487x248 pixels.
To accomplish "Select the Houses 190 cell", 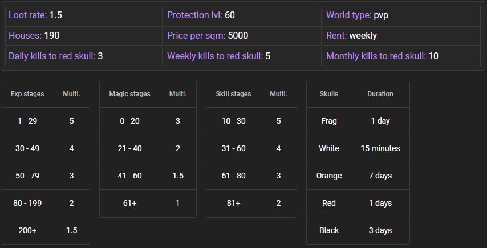I will 84,36.
